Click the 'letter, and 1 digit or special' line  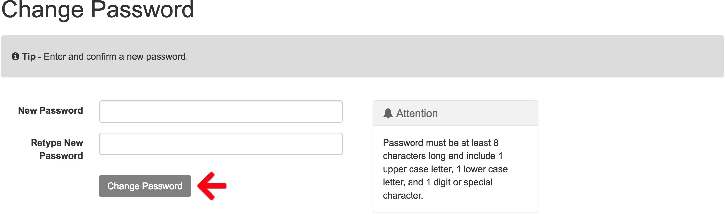[x=438, y=182]
